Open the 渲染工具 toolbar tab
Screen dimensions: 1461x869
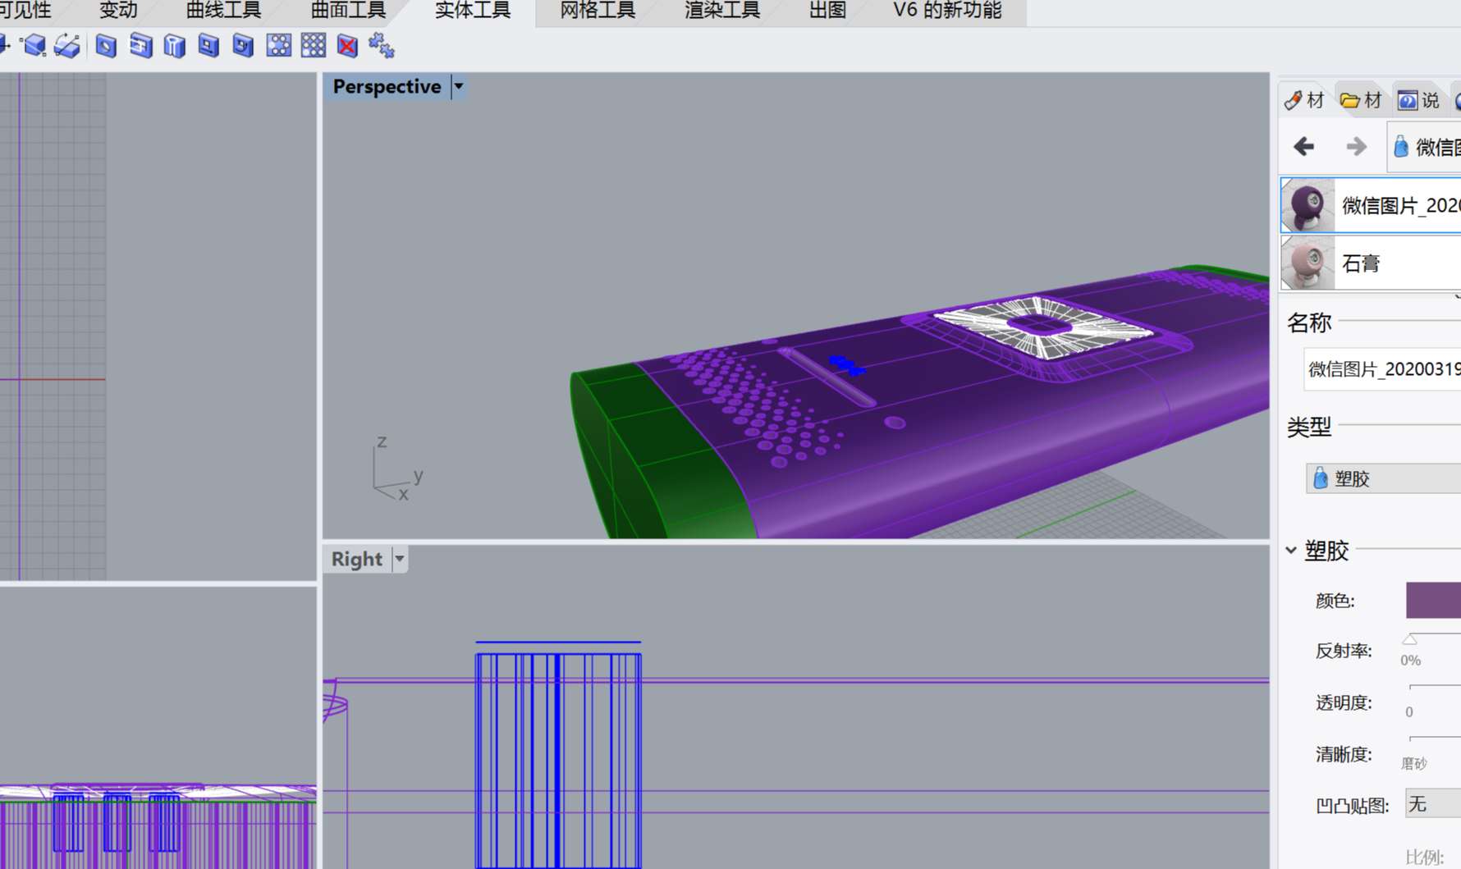tap(721, 11)
